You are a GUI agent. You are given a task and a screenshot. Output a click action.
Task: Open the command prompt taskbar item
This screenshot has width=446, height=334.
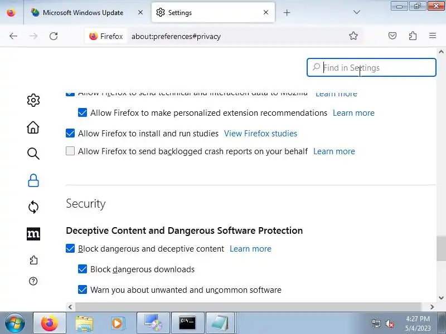[187, 323]
